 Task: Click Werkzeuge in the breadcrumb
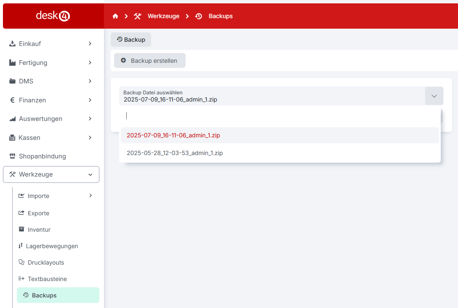click(163, 16)
